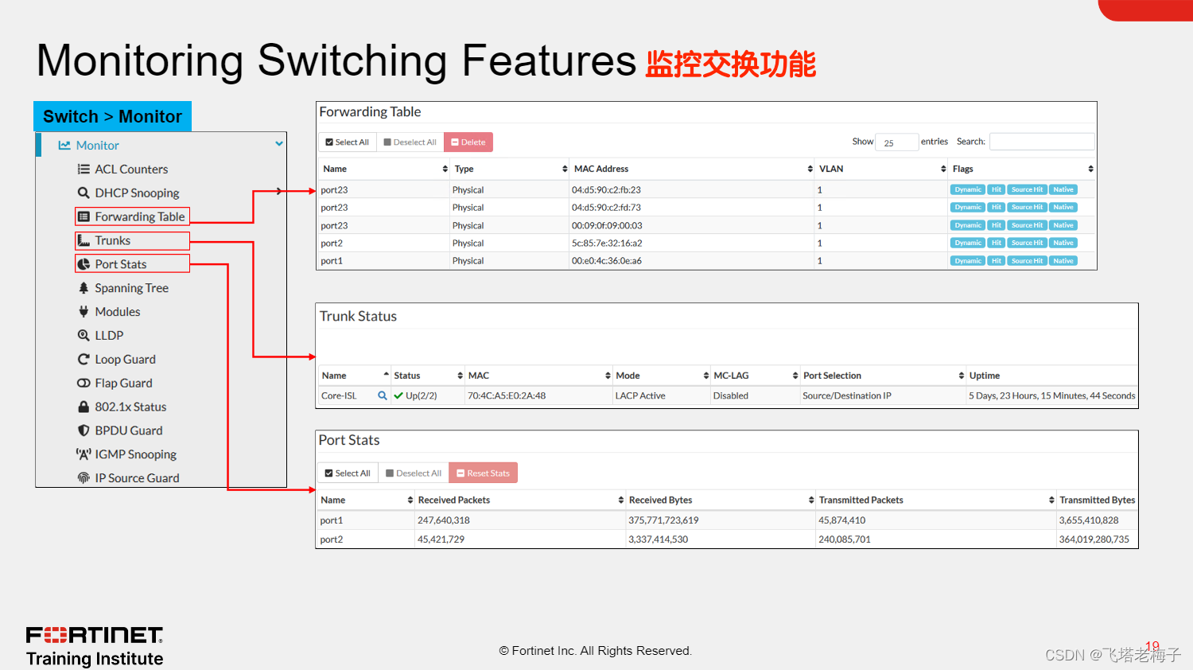Zoom into Core-ISL trunk with magnifier icon

(x=382, y=395)
